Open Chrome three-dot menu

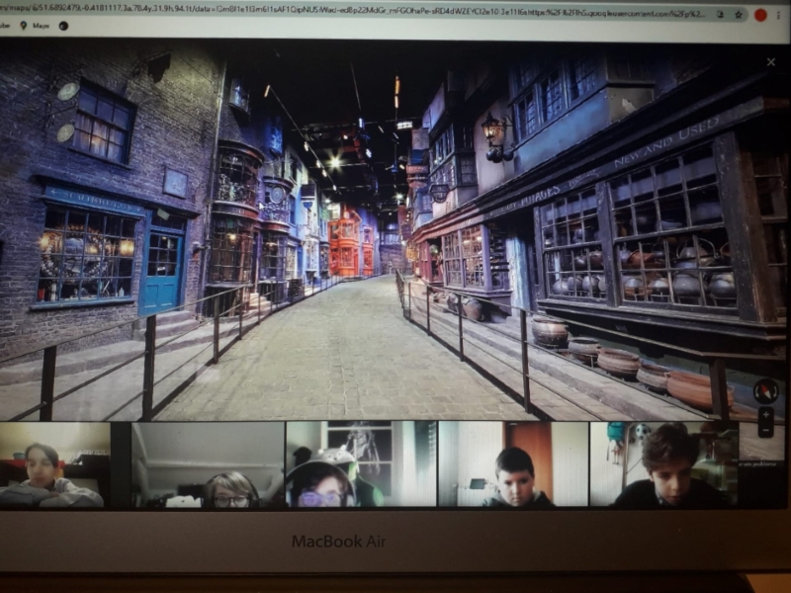779,16
